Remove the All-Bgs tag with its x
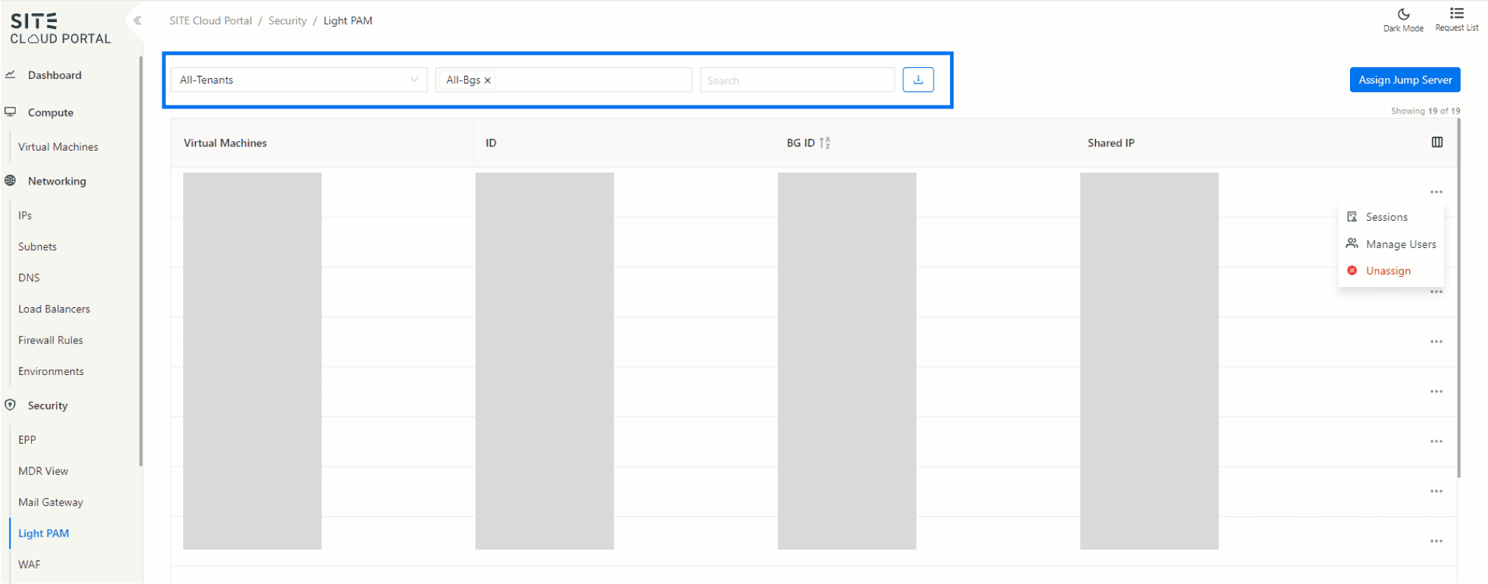 click(488, 80)
